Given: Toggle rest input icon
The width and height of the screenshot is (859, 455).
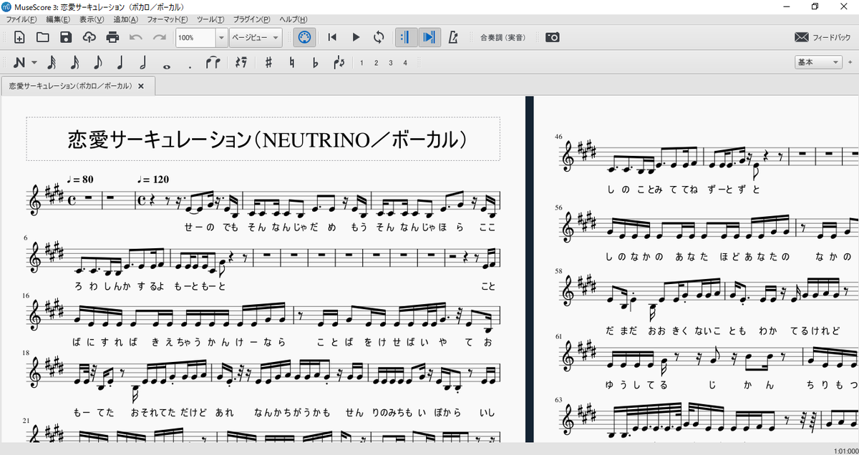Looking at the screenshot, I should point(241,63).
